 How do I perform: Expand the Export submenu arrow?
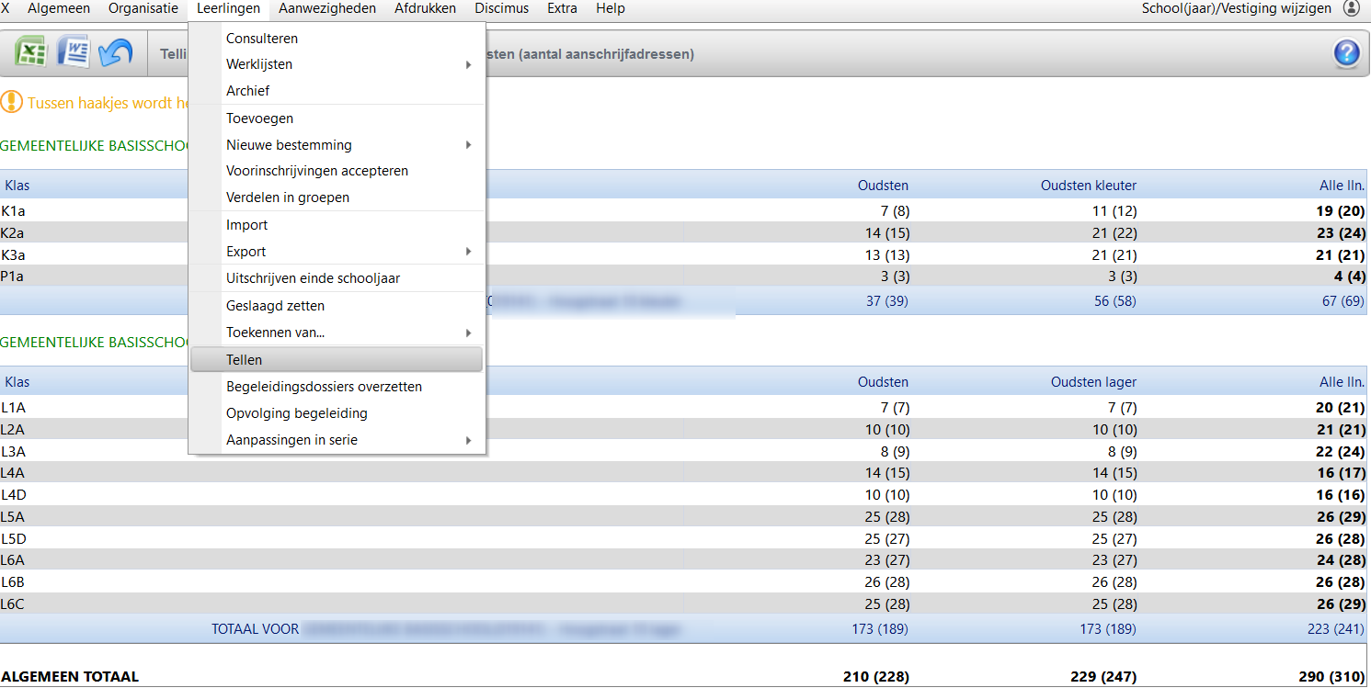(x=468, y=252)
